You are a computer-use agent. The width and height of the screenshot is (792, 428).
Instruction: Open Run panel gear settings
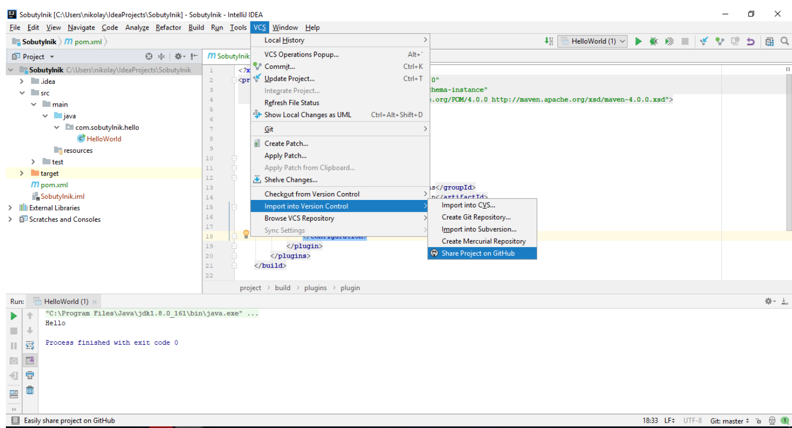coord(769,301)
